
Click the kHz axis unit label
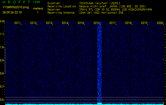click(2, 21)
